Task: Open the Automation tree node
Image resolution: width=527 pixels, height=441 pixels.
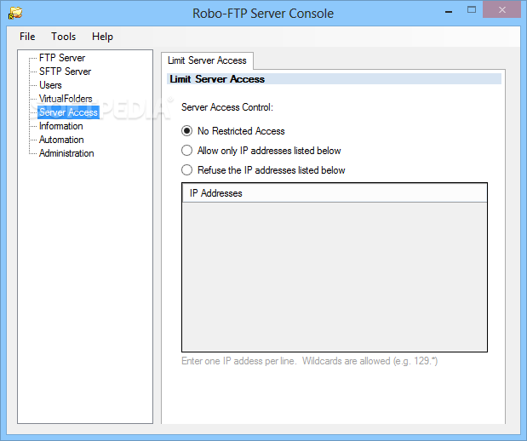Action: tap(61, 140)
